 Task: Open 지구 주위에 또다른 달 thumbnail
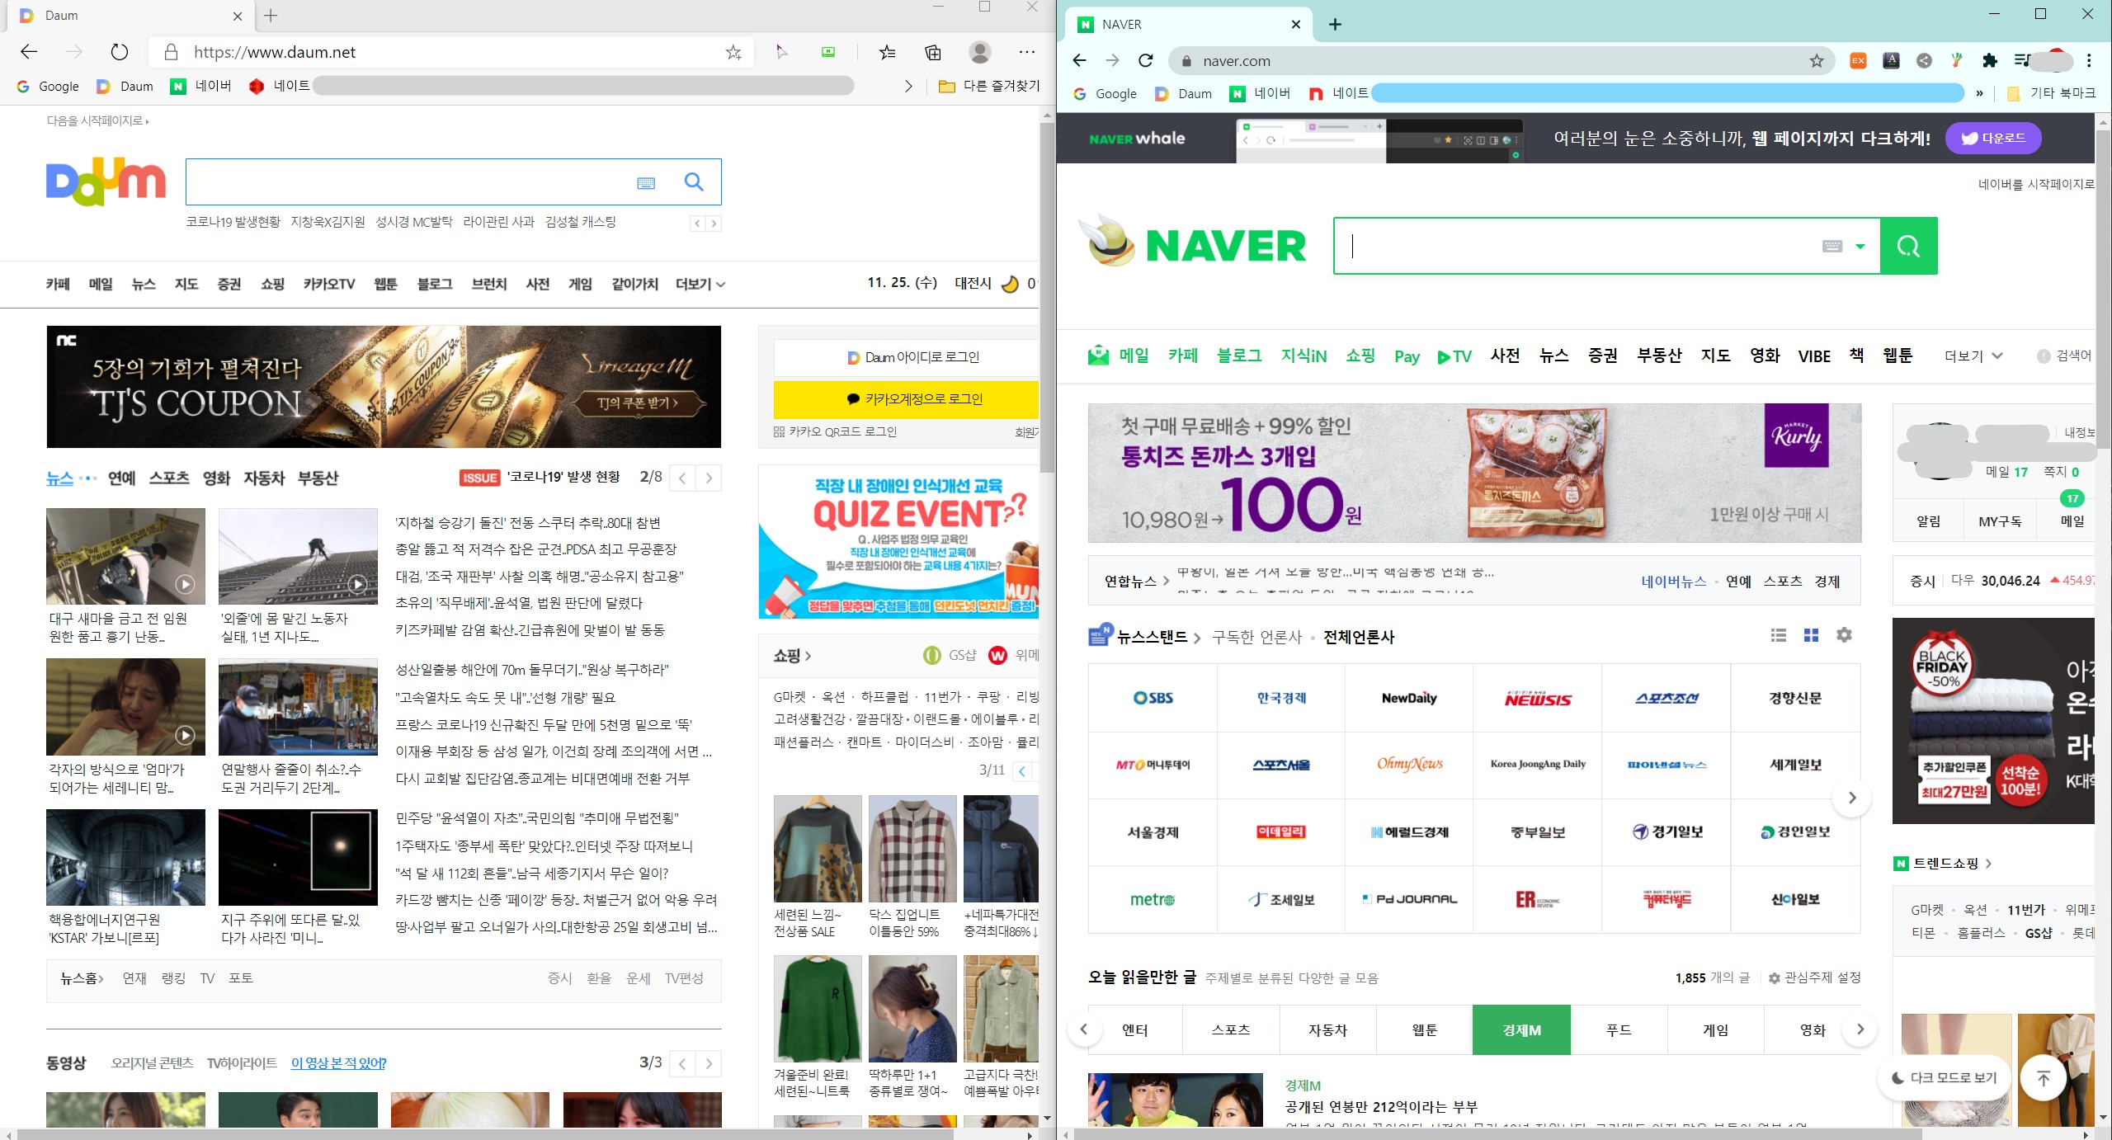[298, 857]
